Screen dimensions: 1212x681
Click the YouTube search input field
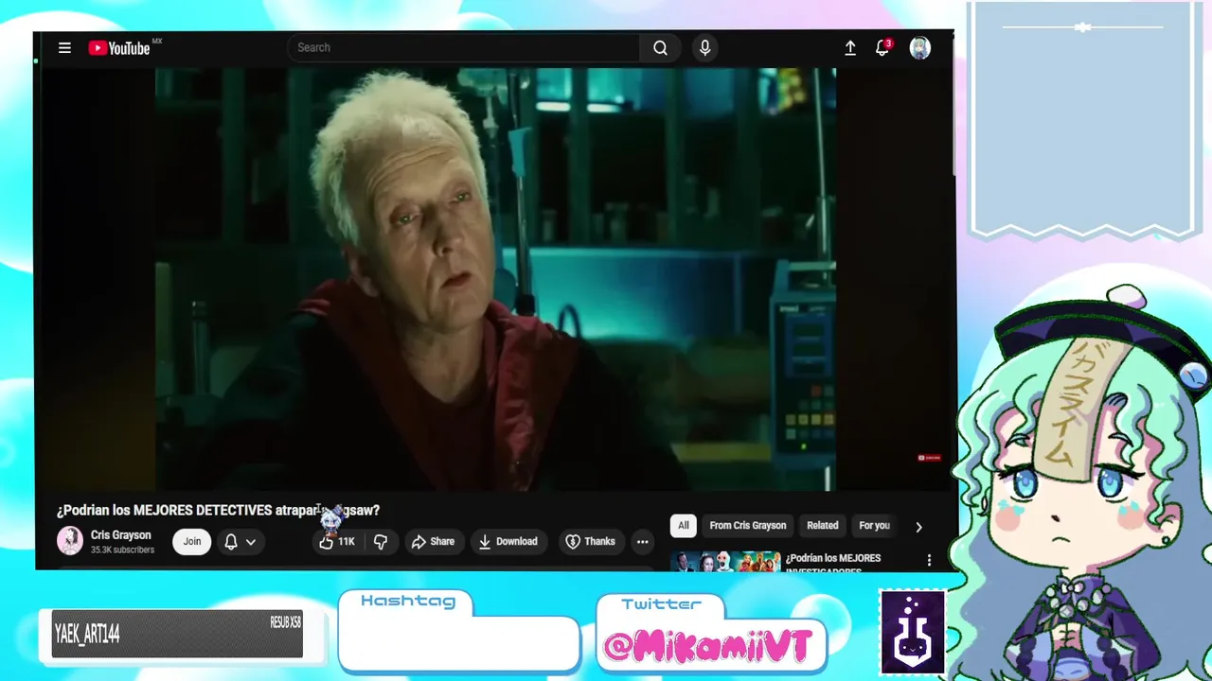click(x=463, y=47)
